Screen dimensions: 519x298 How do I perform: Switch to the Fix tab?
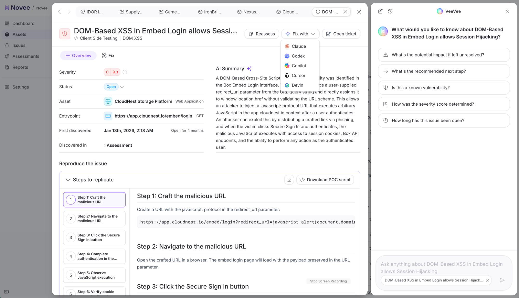click(x=108, y=56)
